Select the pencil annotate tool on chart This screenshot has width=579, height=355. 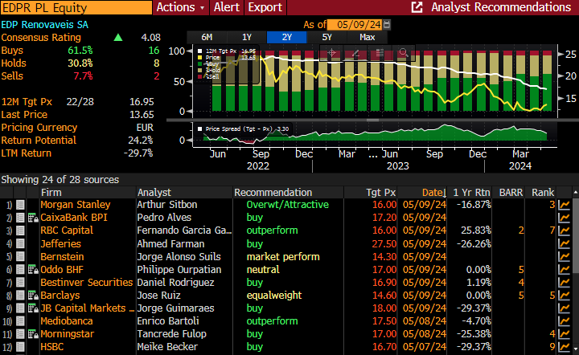pyautogui.click(x=355, y=53)
